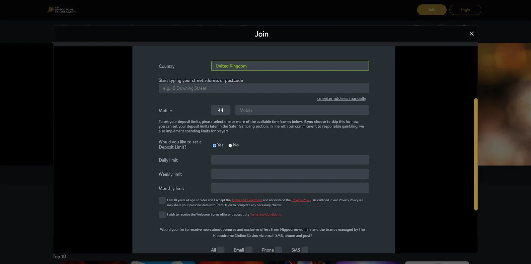Click the Login button in header
Screen dimensions: 531x264
click(x=465, y=10)
